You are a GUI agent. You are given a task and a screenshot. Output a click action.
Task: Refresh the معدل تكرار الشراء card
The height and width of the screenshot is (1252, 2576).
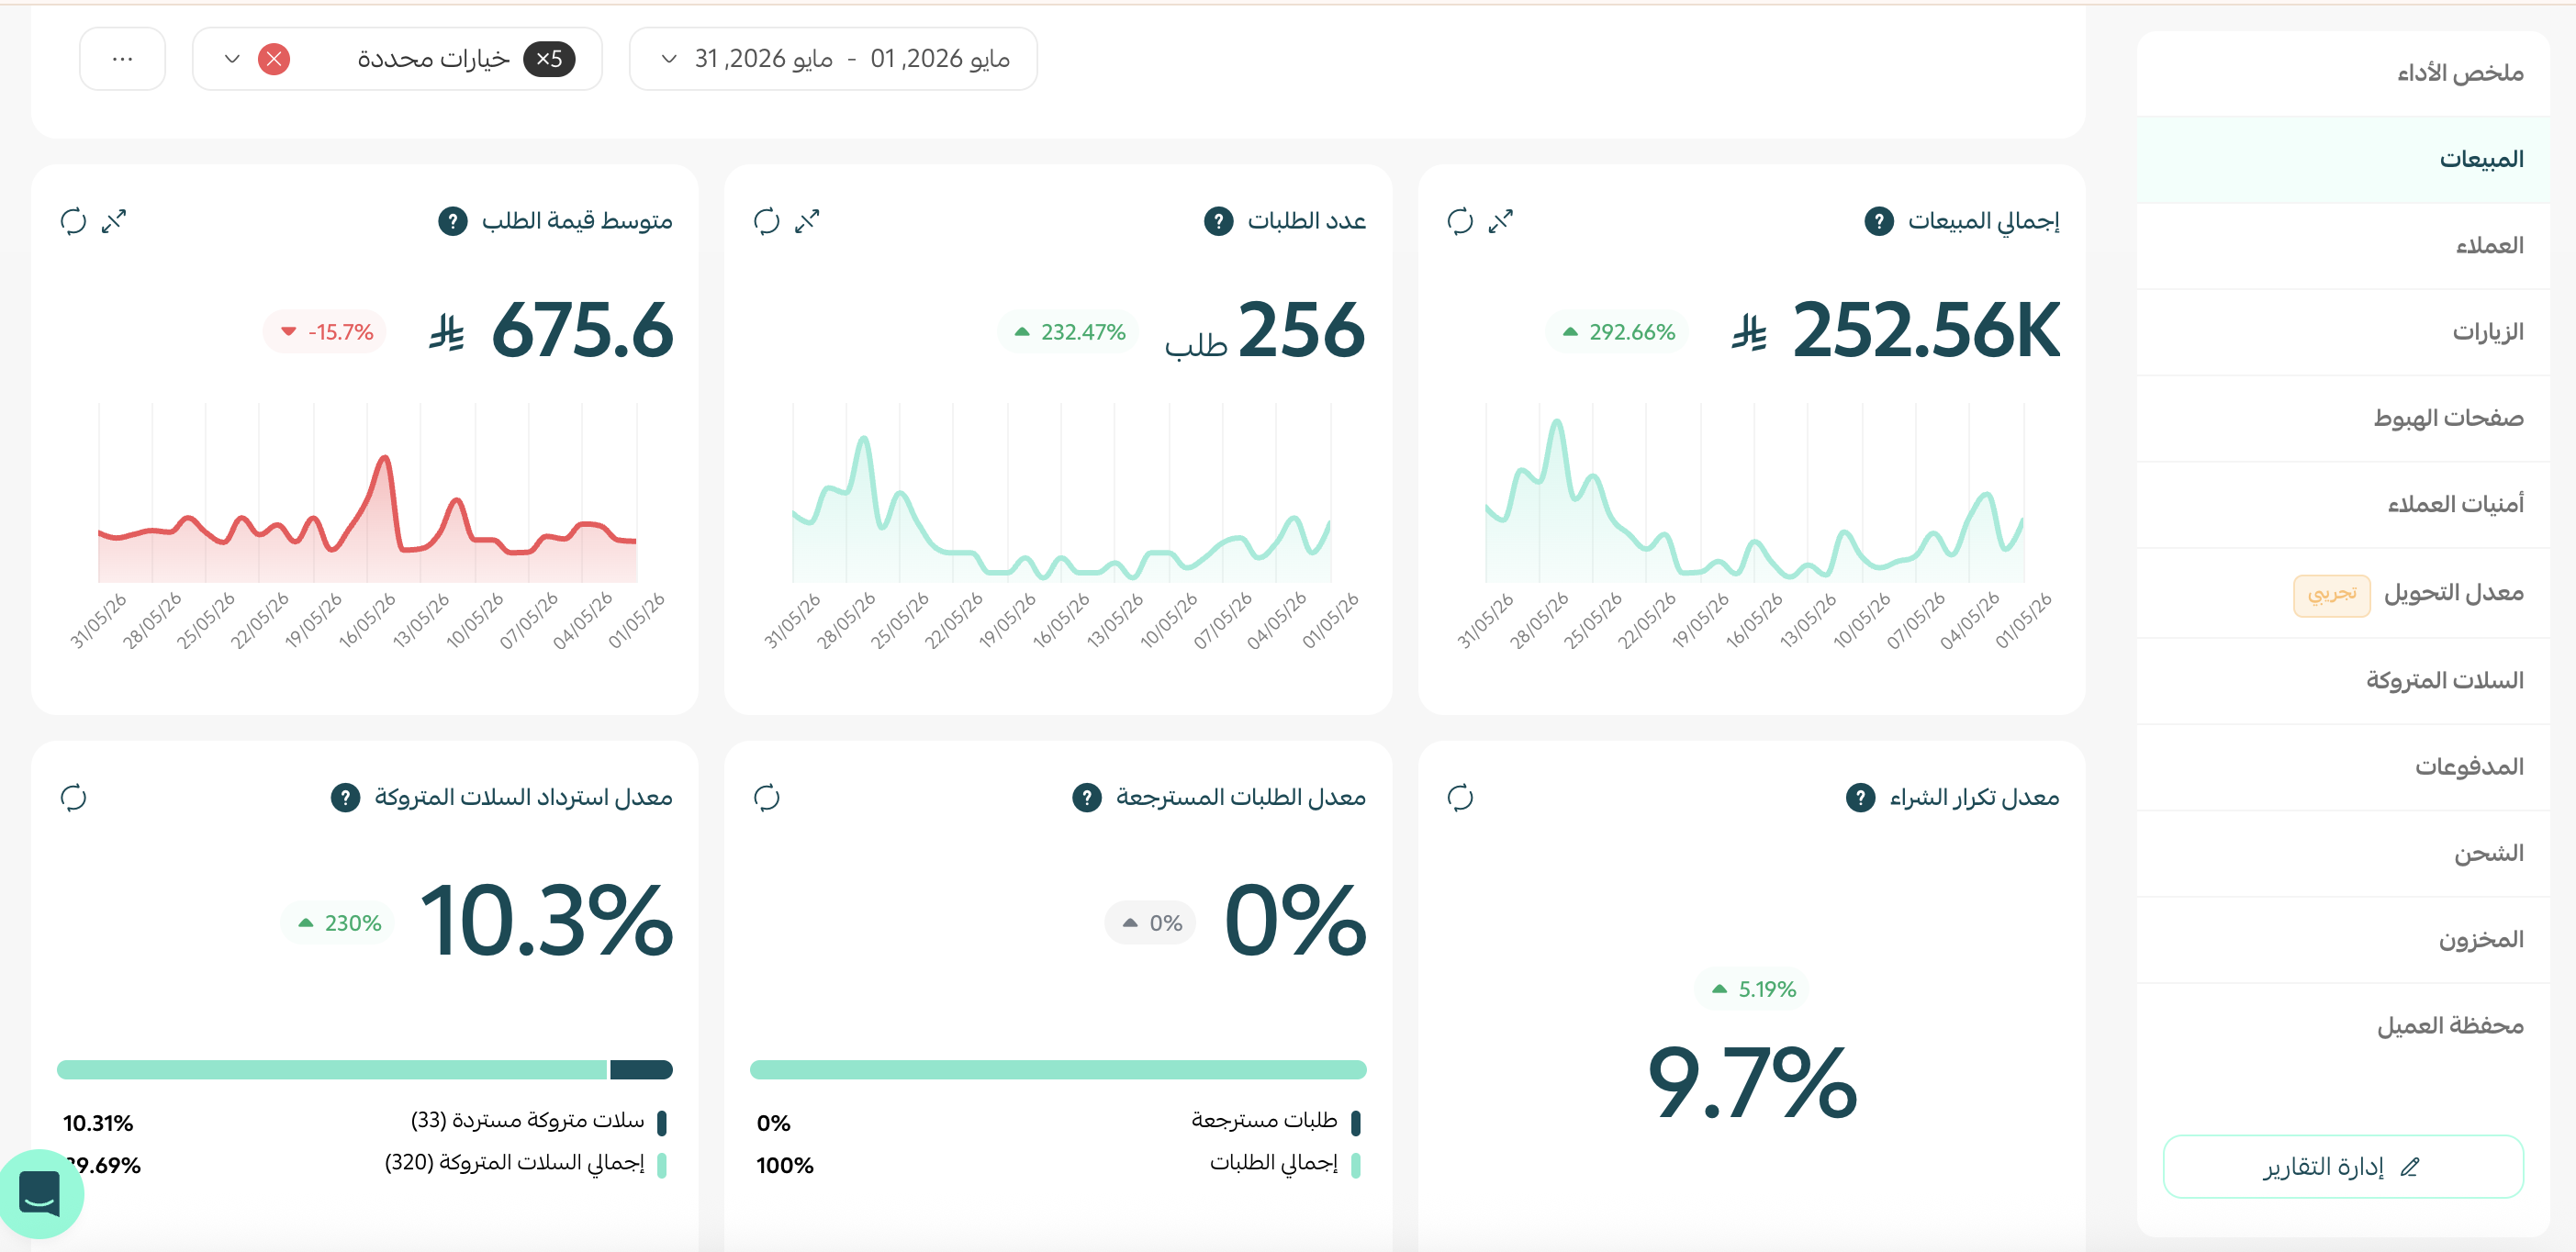pyautogui.click(x=1460, y=797)
